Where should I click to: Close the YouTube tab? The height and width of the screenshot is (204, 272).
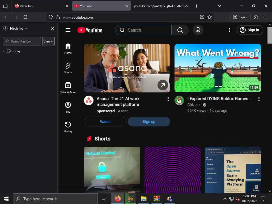127,6
